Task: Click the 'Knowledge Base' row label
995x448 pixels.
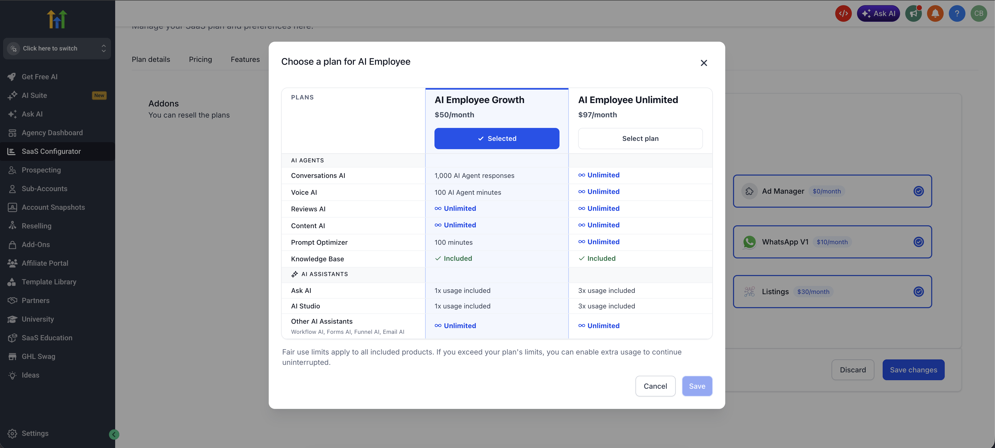Action: (317, 259)
